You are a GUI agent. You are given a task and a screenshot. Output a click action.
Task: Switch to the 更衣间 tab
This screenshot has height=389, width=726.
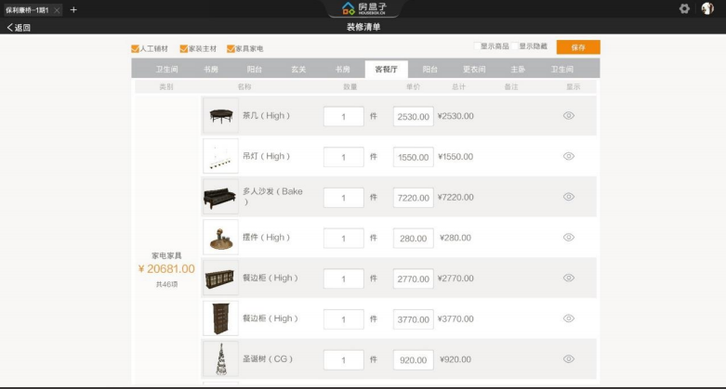474,70
